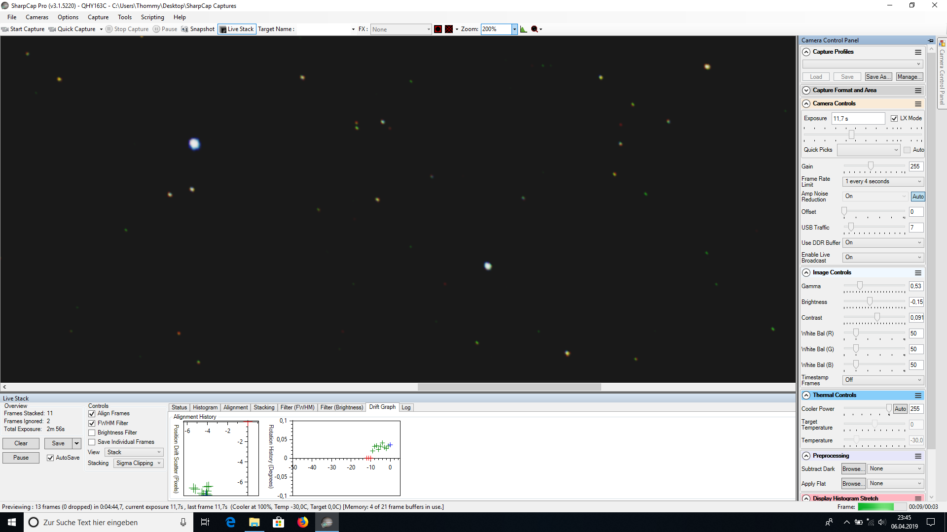Click the Snapshot camera icon in toolbar
Screen dimensions: 947x532
click(184, 29)
